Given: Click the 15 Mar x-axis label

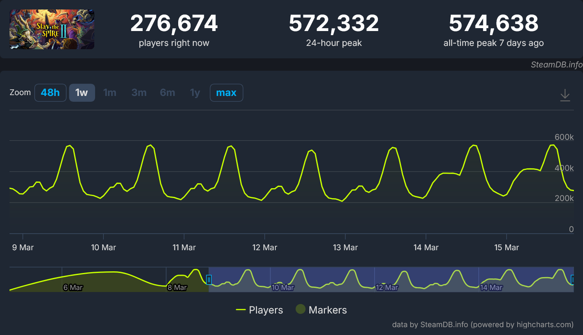Looking at the screenshot, I should pyautogui.click(x=507, y=247).
